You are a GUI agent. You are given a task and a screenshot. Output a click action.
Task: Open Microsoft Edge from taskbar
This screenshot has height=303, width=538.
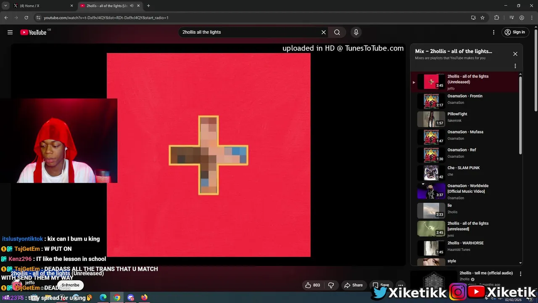[x=103, y=298]
